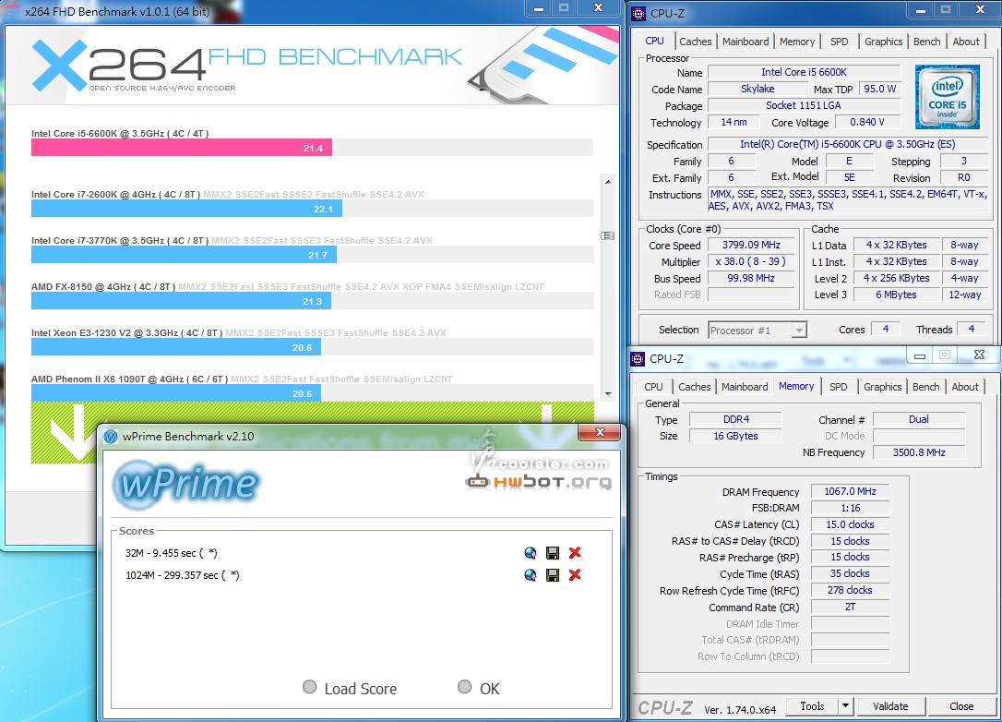Click the '16 GBytes' memory size value
This screenshot has height=722, width=1002.
(x=736, y=436)
